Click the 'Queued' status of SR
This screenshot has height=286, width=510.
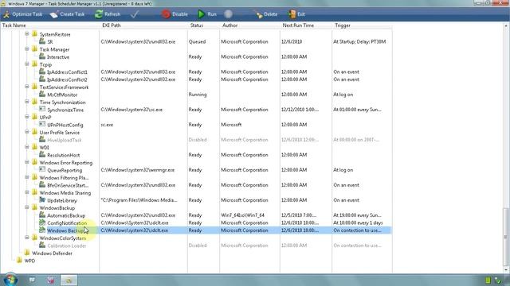pos(197,41)
